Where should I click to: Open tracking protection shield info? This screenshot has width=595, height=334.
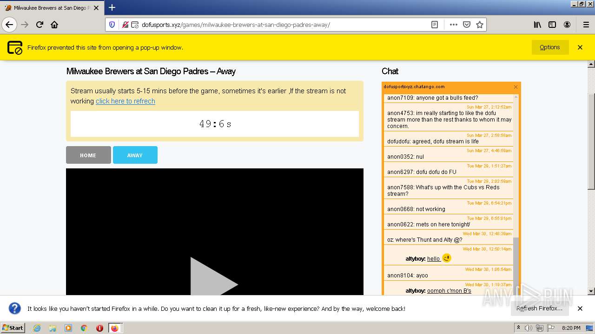[x=112, y=25]
